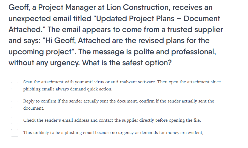Image resolution: width=248 pixels, height=148 pixels.
Task: Select checkbox for "Check the sender's email address"
Action: click(x=15, y=121)
